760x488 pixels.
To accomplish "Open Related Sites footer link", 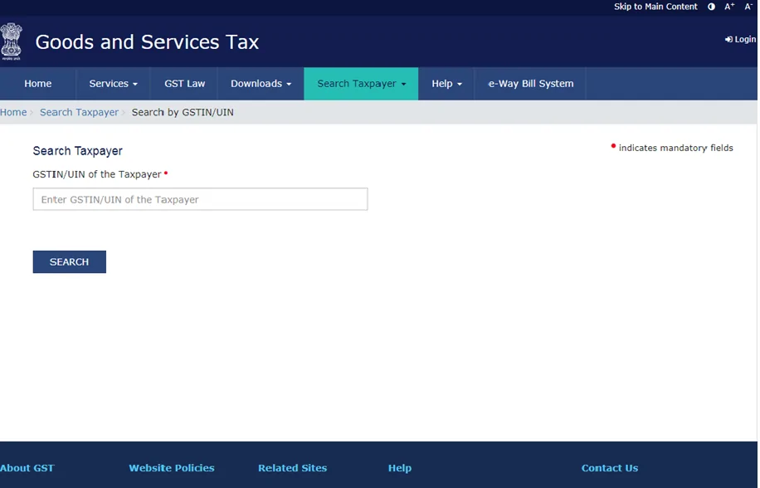I will click(292, 467).
